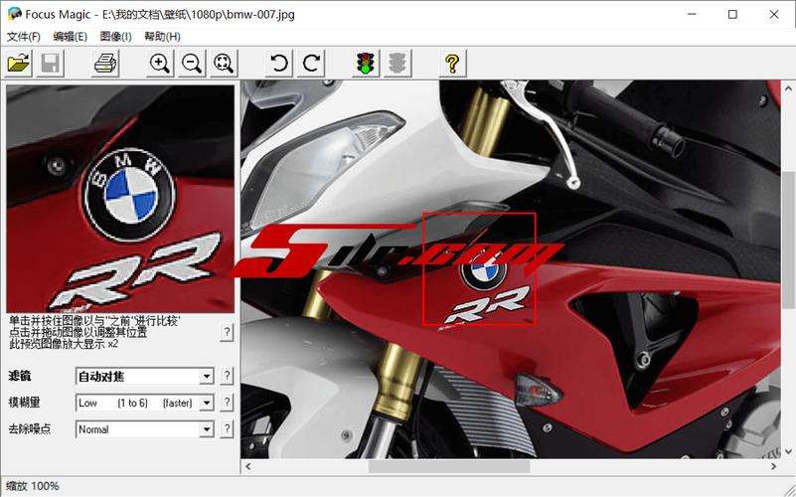Click the 去除噪点 label
The width and height of the screenshot is (796, 497).
coord(30,429)
